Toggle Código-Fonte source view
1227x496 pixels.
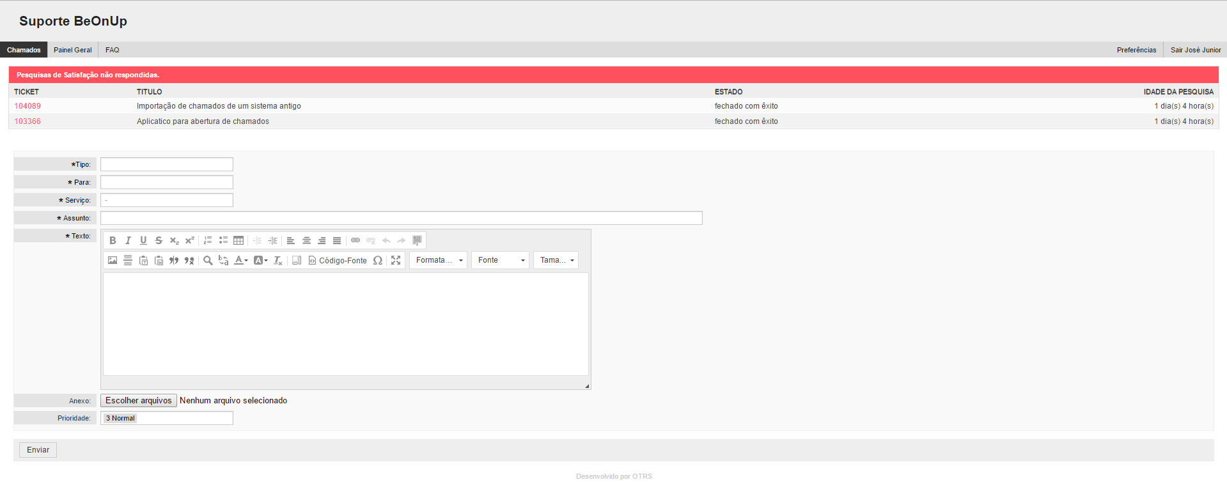(x=338, y=260)
